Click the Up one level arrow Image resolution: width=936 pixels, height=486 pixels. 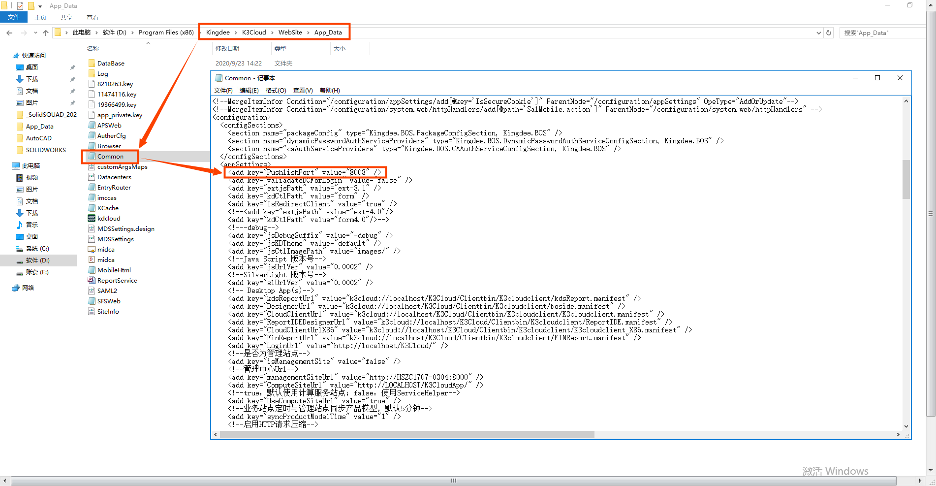coord(46,32)
